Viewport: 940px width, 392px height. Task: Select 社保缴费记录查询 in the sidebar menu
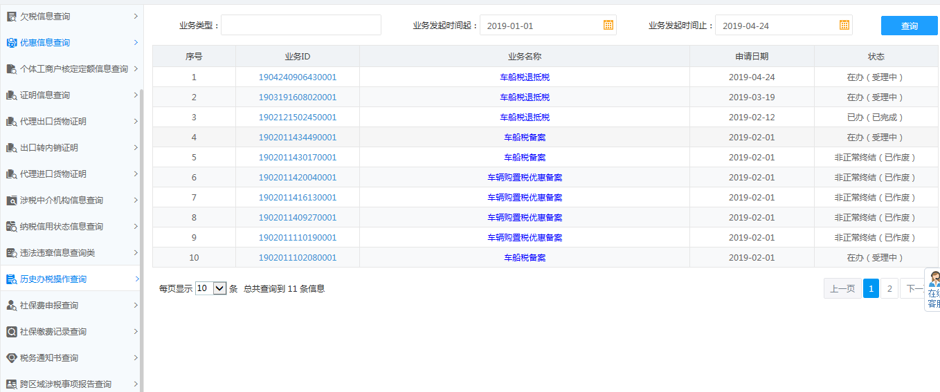pyautogui.click(x=53, y=332)
